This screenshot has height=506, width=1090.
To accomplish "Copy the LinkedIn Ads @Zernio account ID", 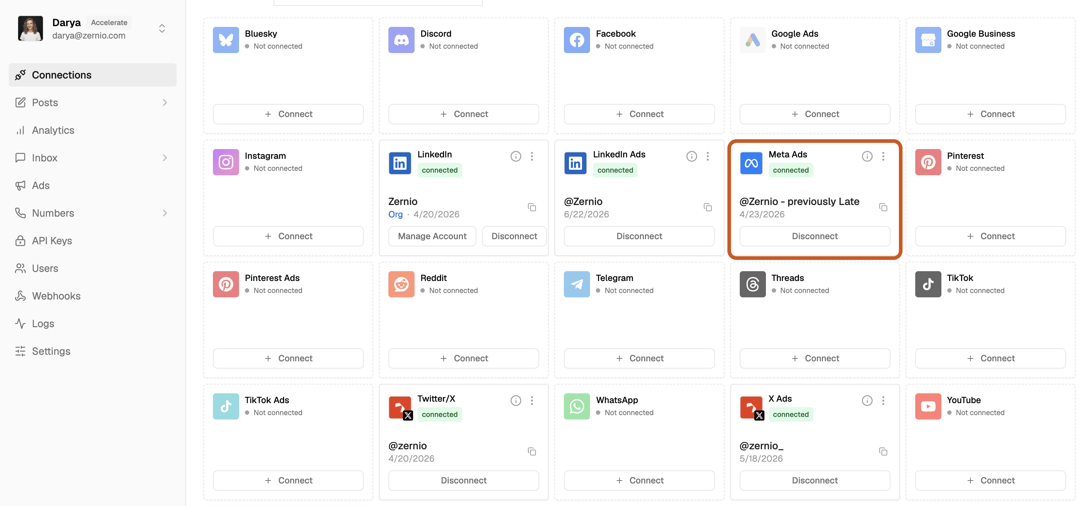I will 707,207.
